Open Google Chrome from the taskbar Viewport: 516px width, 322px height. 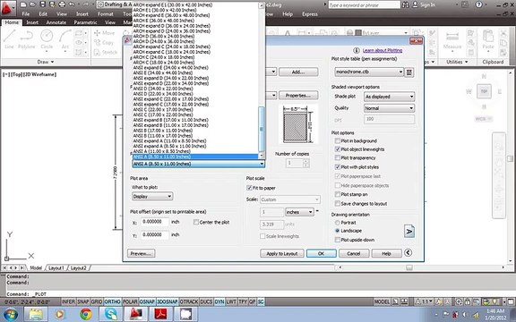tap(86, 314)
